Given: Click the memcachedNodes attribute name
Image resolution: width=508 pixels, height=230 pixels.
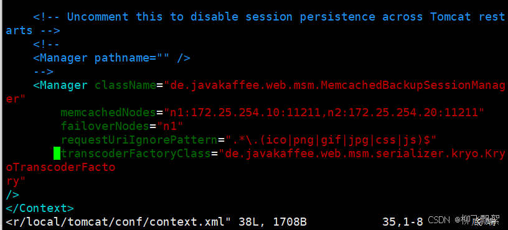Looking at the screenshot, I should 108,113.
